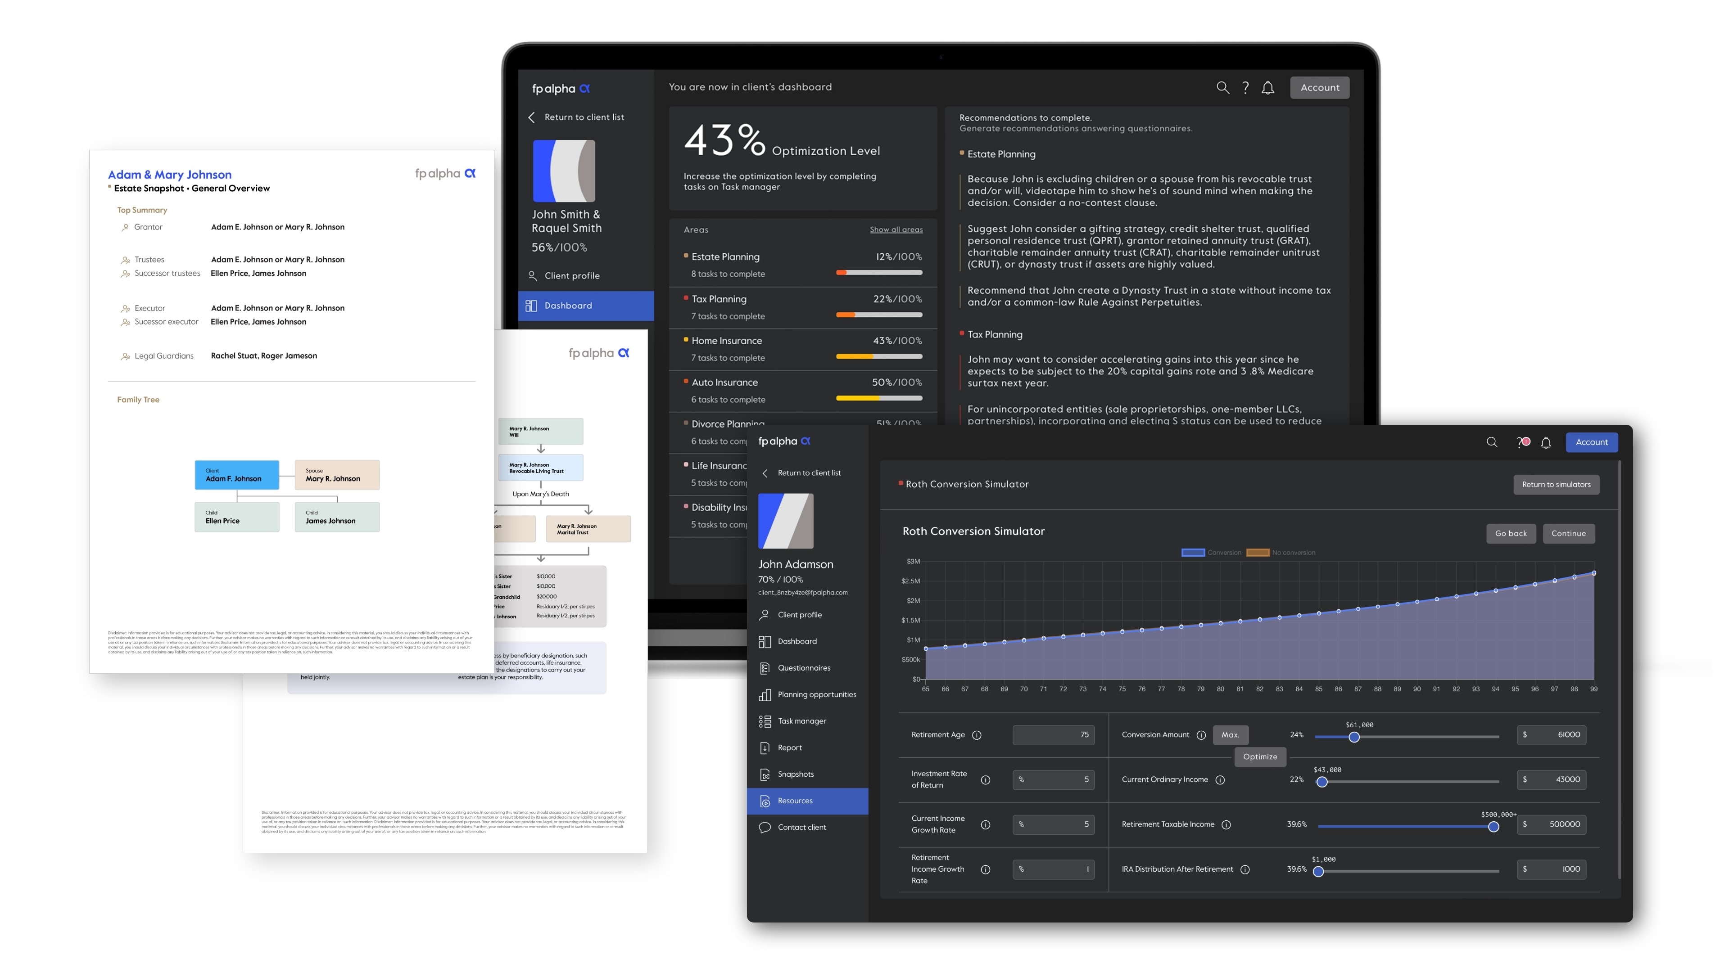Open Estate Planning area row

(802, 265)
